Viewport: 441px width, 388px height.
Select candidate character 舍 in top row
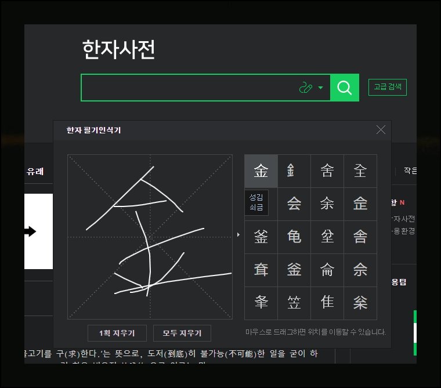pos(327,171)
